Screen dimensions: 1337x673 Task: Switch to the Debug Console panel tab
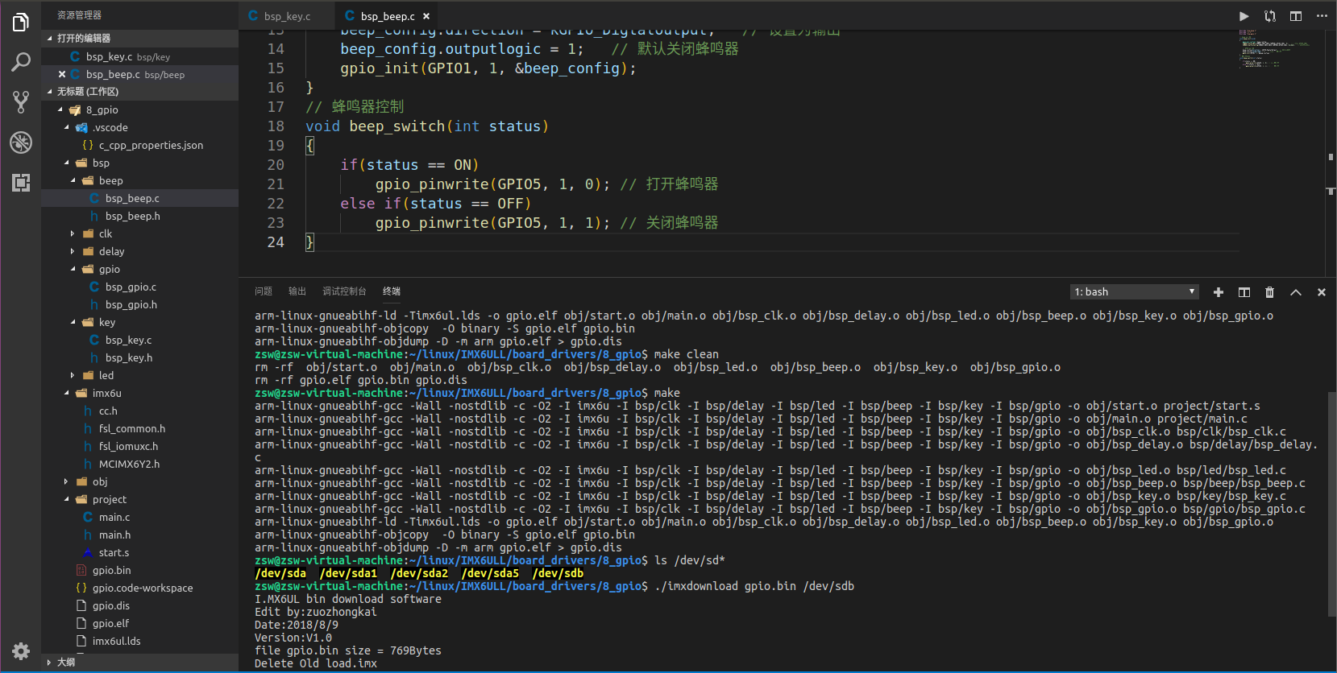click(344, 291)
